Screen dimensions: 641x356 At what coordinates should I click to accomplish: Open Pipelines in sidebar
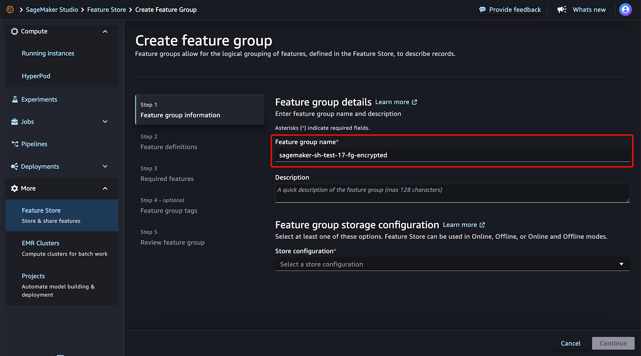34,144
